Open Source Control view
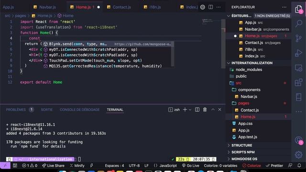This screenshot has height=172, width=306. (x=298, y=38)
